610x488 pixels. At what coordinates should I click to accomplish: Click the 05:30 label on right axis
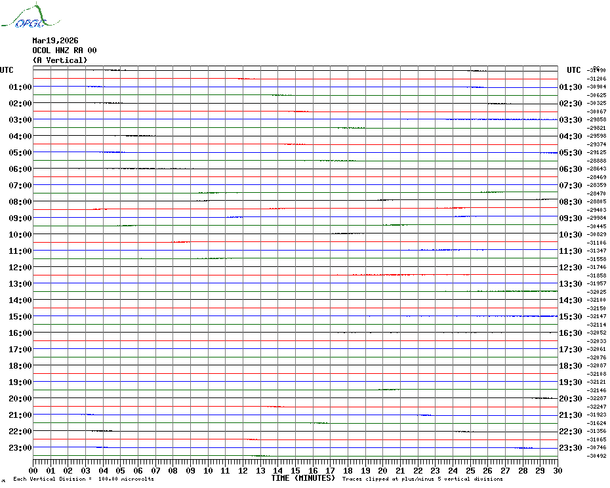(x=571, y=153)
